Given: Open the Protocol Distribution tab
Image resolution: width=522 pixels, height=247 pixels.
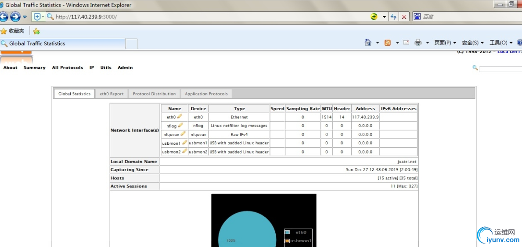Looking at the screenshot, I should pyautogui.click(x=154, y=94).
